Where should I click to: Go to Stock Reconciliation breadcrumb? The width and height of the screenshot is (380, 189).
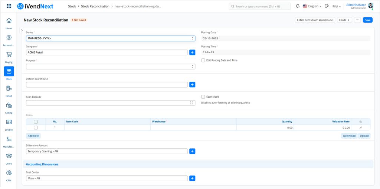(x=95, y=6)
